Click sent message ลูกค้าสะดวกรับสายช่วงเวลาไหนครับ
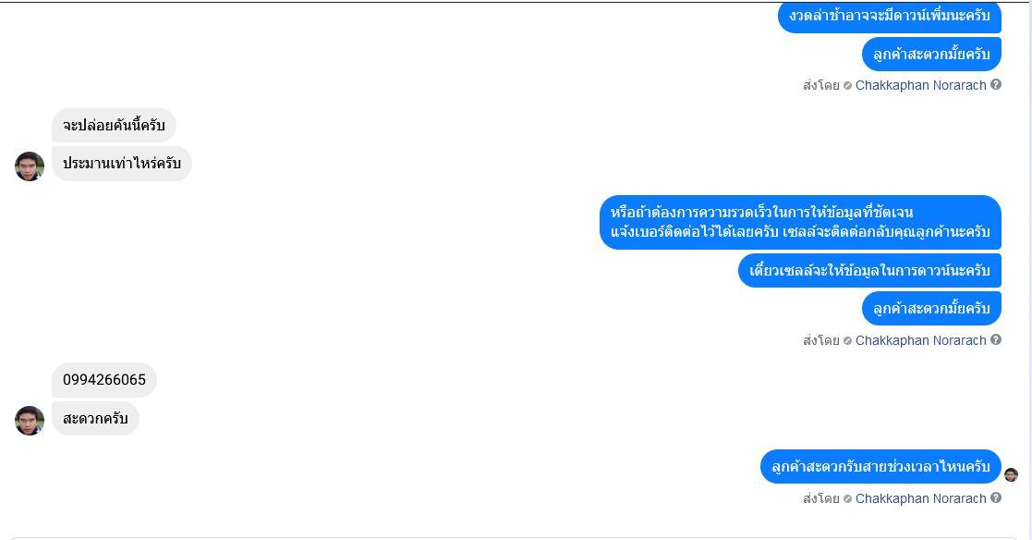 click(x=880, y=466)
